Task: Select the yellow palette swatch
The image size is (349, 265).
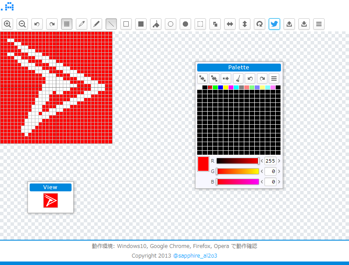Action: click(226, 87)
